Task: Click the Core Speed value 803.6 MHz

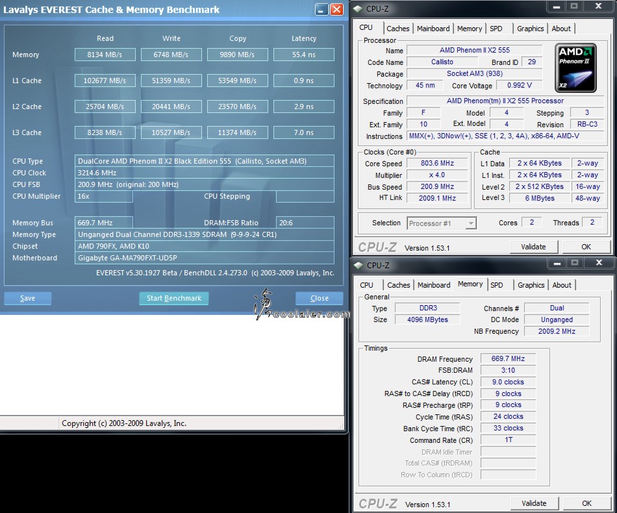Action: [437, 163]
